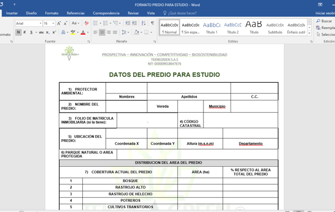The width and height of the screenshot is (335, 212).
Task: Open bullets dropdown arrow
Action: [100, 23]
